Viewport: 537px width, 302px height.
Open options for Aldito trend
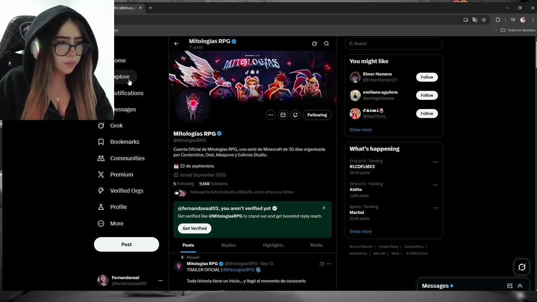(435, 185)
